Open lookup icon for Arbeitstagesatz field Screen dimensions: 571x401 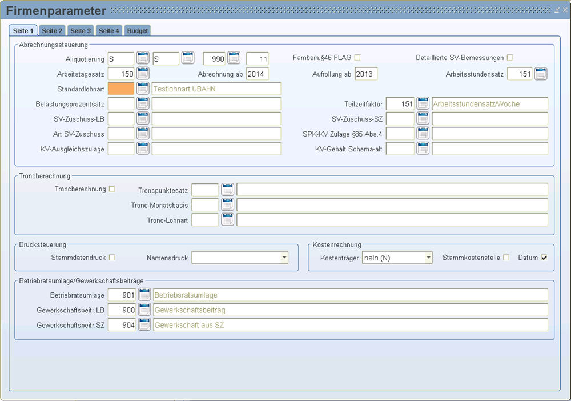click(143, 74)
